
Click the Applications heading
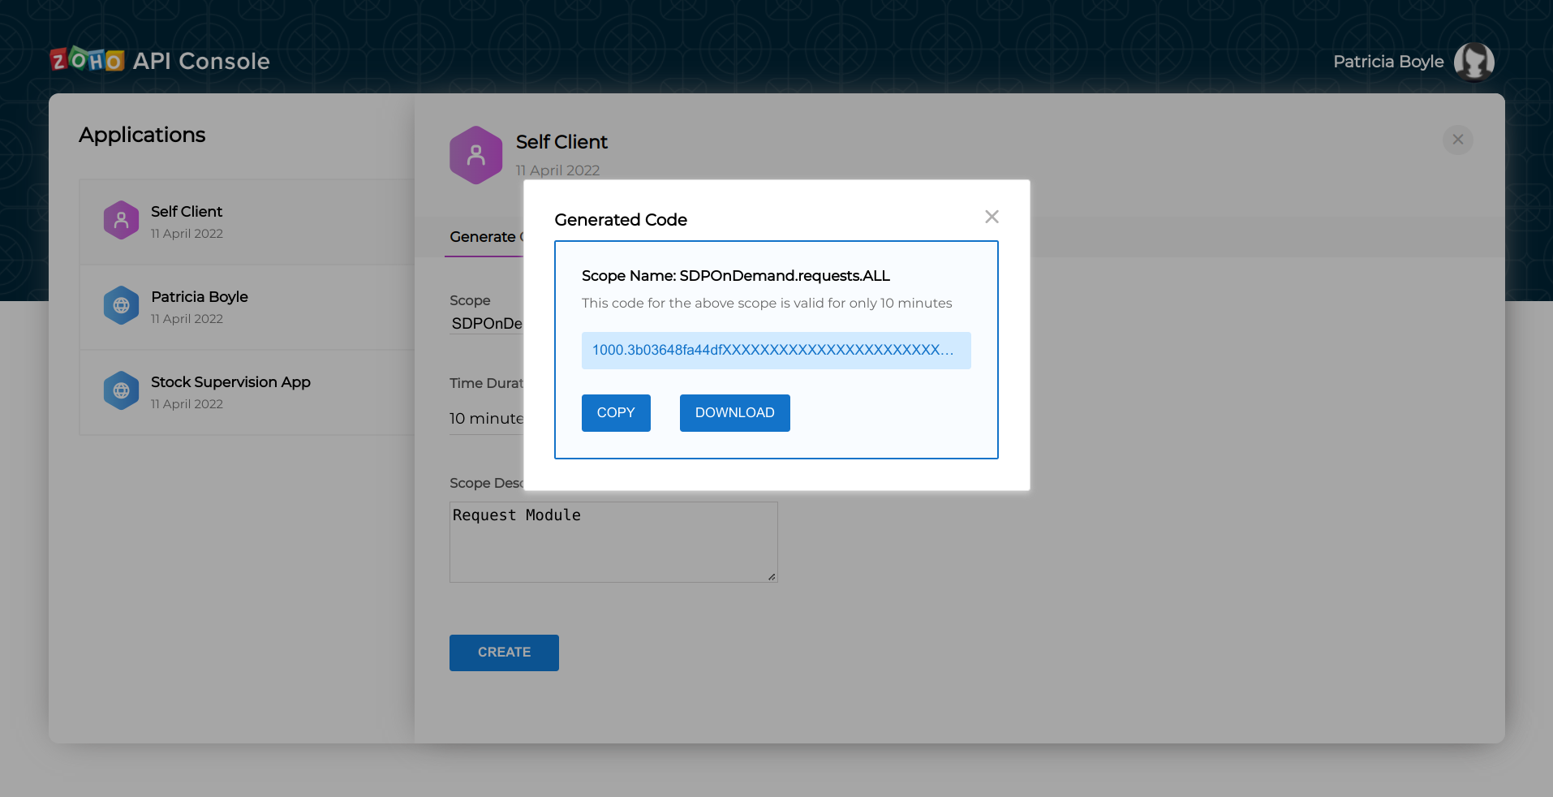tap(142, 135)
